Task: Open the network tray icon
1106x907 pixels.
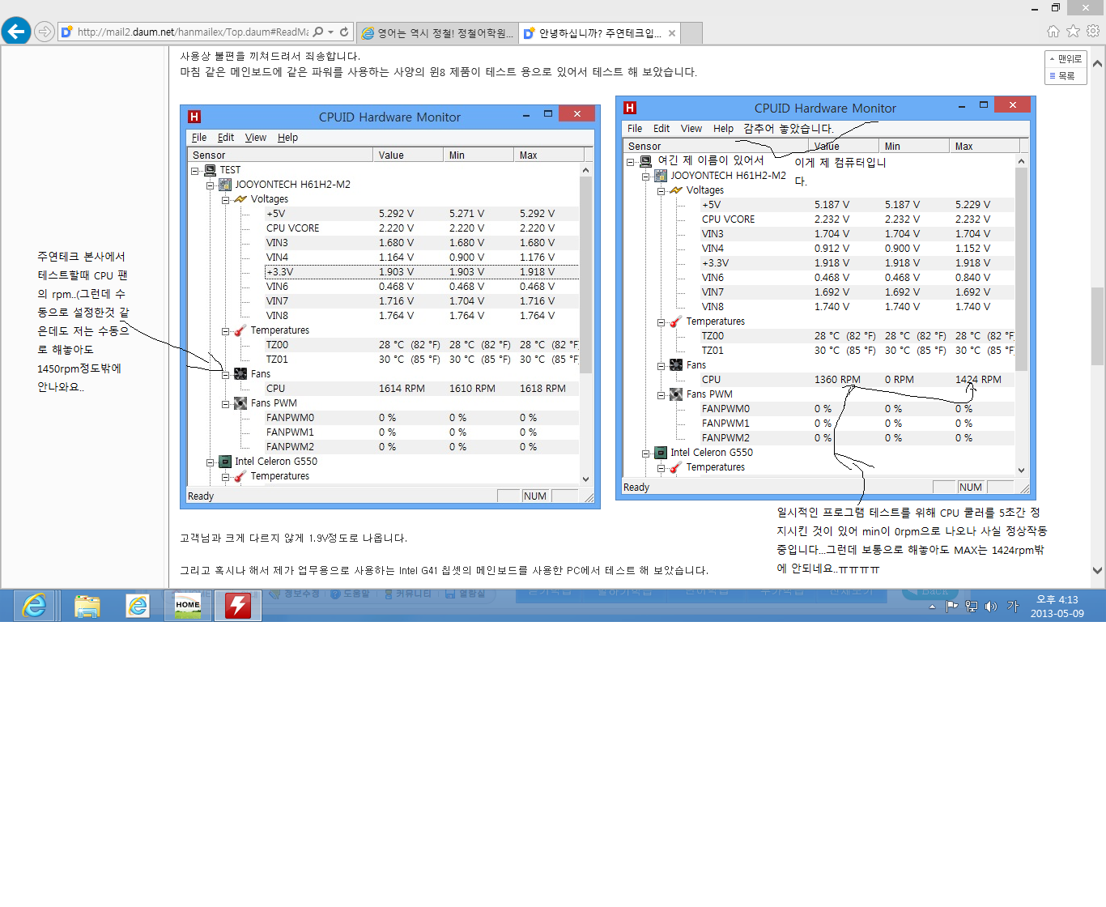Action: (972, 606)
